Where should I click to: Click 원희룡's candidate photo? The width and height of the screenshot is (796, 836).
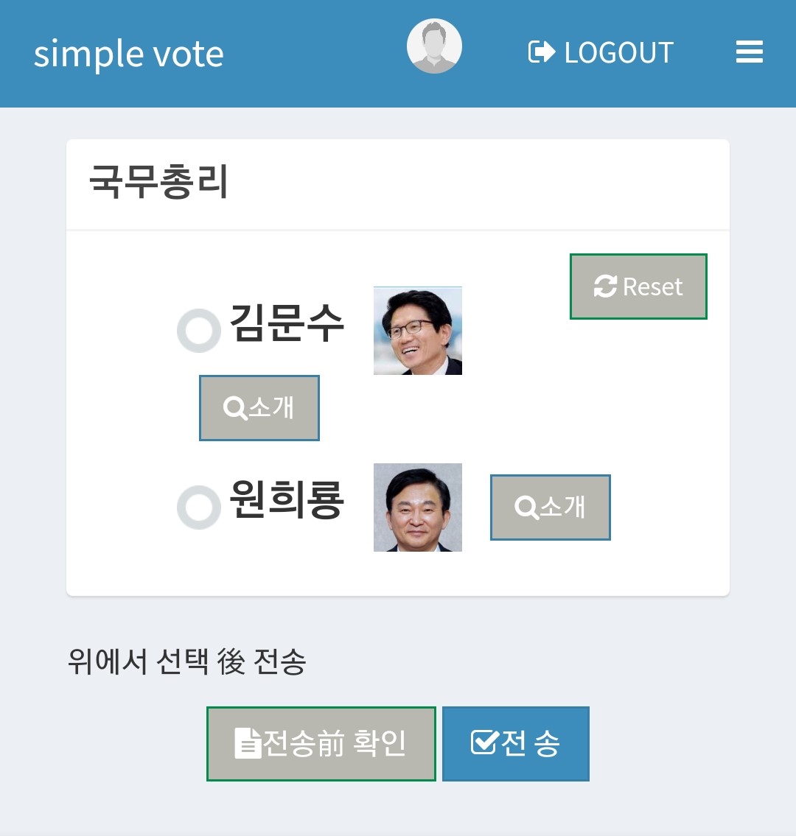point(418,507)
